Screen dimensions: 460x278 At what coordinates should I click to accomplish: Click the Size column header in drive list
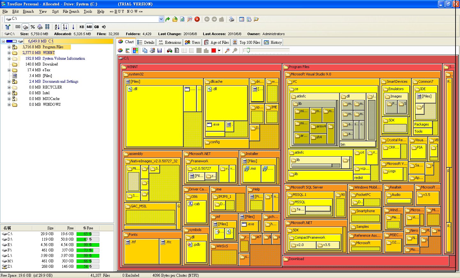(43, 228)
